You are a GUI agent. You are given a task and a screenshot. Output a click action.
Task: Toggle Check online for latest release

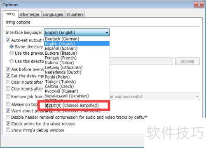pyautogui.click(x=8, y=123)
